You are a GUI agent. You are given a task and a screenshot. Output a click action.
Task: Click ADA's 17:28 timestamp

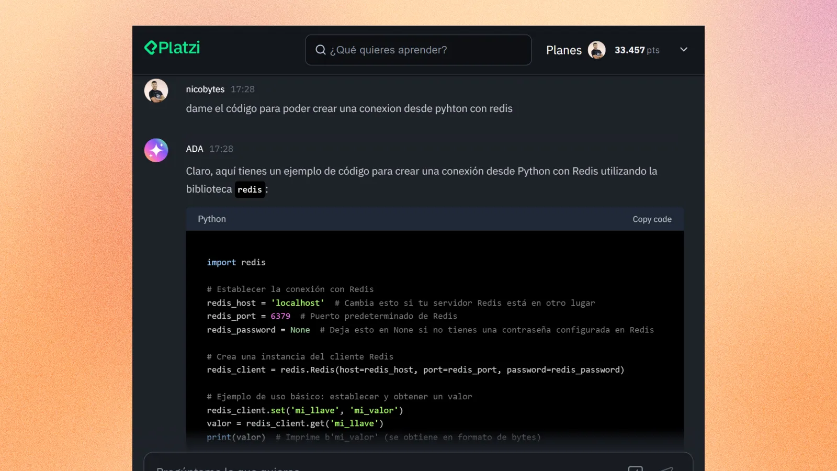[x=221, y=149]
